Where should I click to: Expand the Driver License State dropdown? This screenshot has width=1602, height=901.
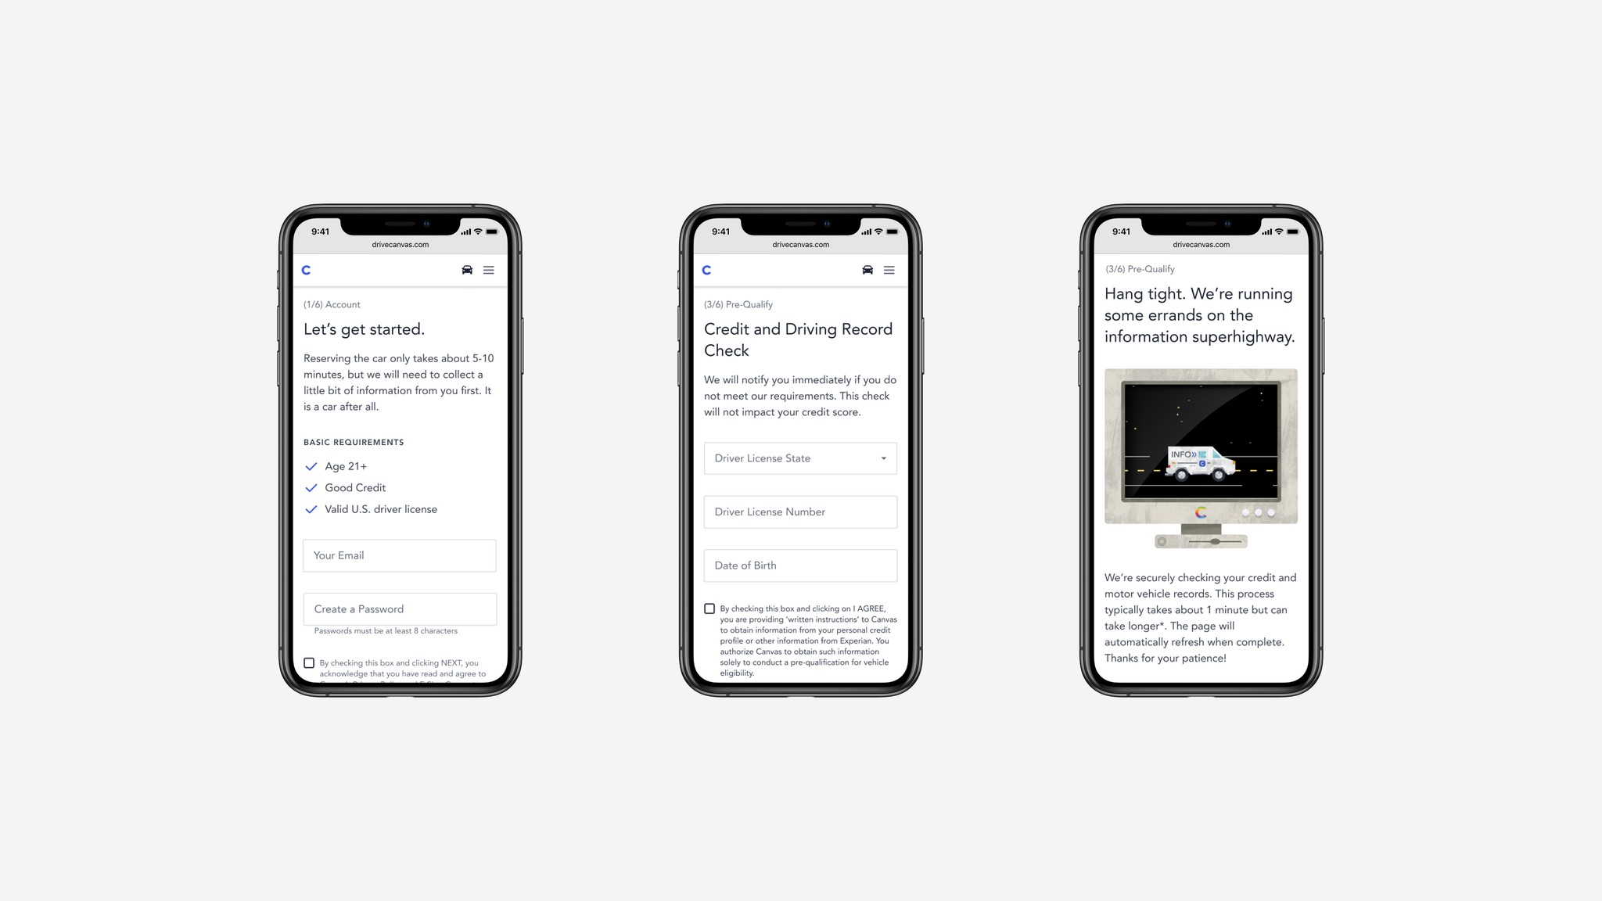coord(800,458)
